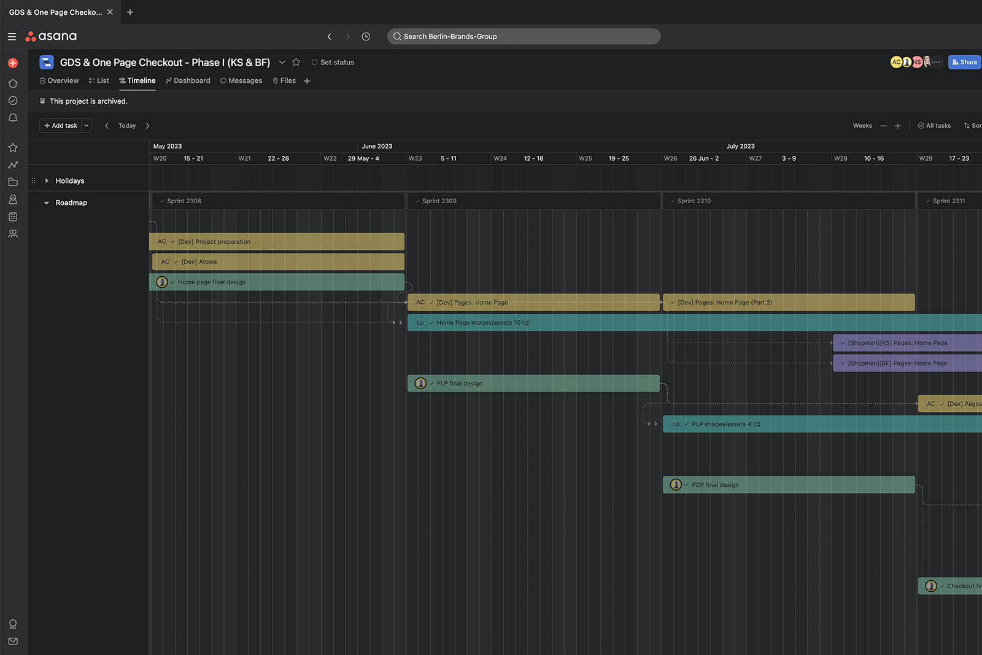Click the Today button

(127, 126)
